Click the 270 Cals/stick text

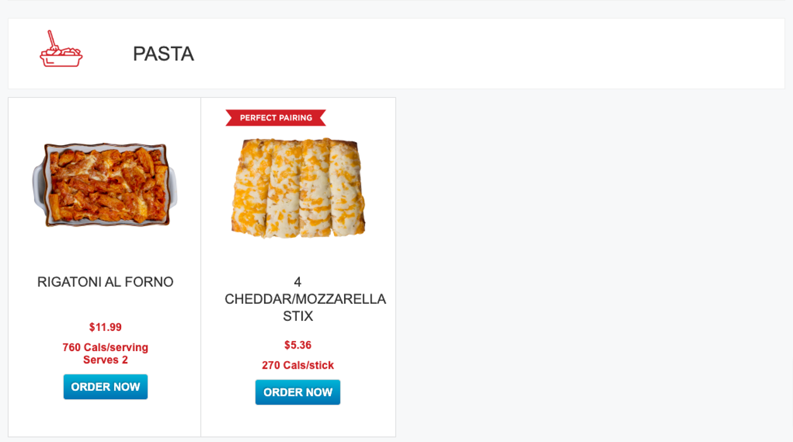297,365
